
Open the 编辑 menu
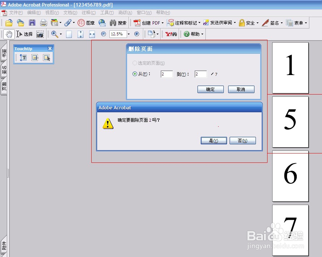click(34, 13)
